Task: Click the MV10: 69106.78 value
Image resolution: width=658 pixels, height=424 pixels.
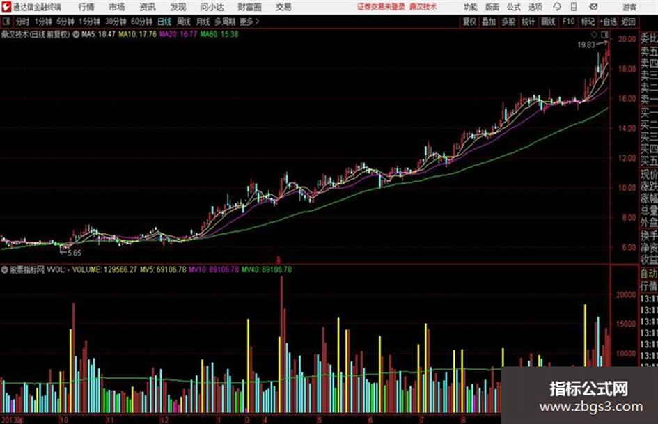Action: (214, 269)
